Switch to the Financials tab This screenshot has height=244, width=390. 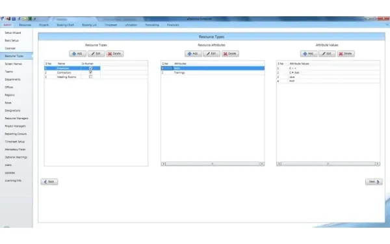click(173, 25)
